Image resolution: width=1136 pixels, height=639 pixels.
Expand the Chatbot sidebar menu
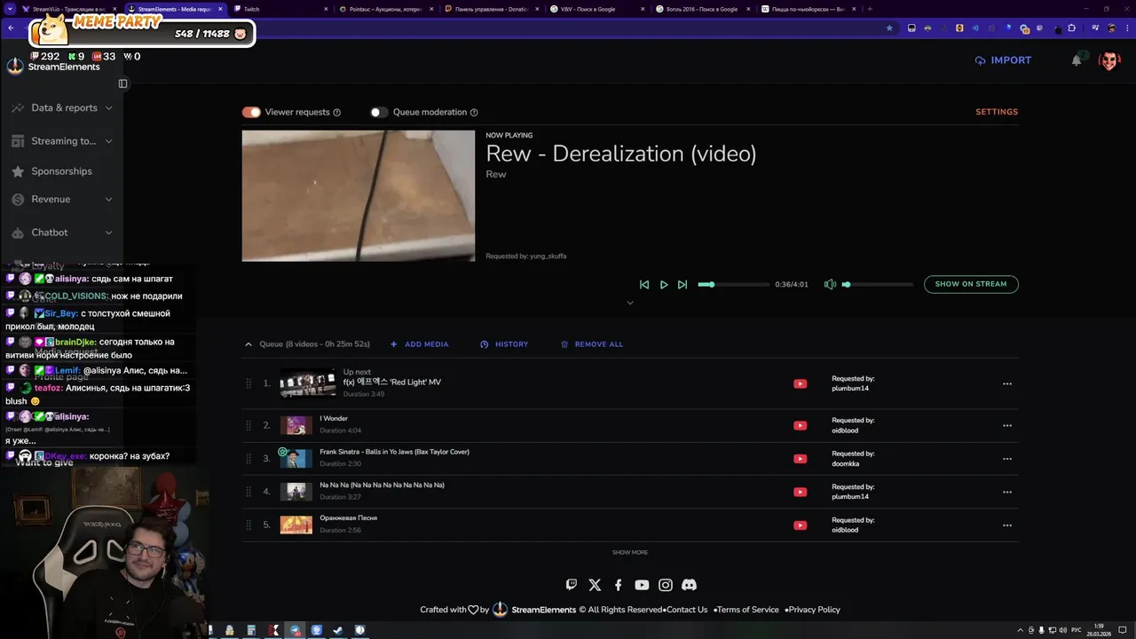tap(62, 233)
